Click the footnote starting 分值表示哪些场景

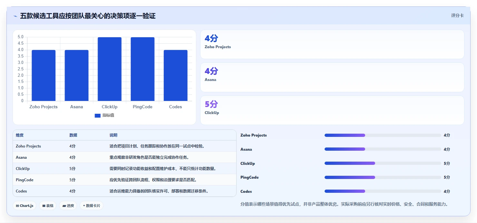(344, 204)
